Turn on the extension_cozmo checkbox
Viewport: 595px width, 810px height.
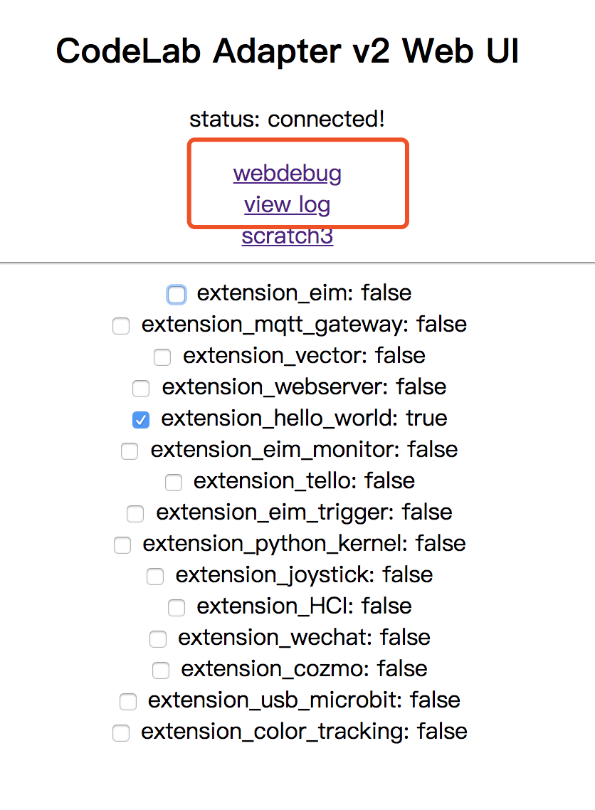tap(161, 670)
